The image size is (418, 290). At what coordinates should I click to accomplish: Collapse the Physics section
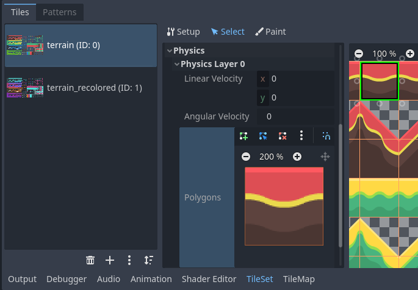click(170, 51)
